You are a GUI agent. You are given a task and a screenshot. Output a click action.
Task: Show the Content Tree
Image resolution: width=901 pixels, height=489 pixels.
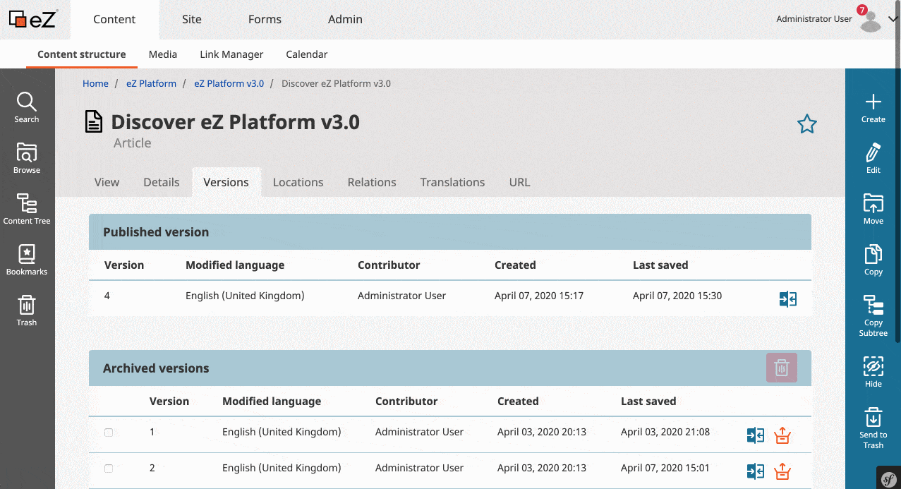click(x=27, y=210)
